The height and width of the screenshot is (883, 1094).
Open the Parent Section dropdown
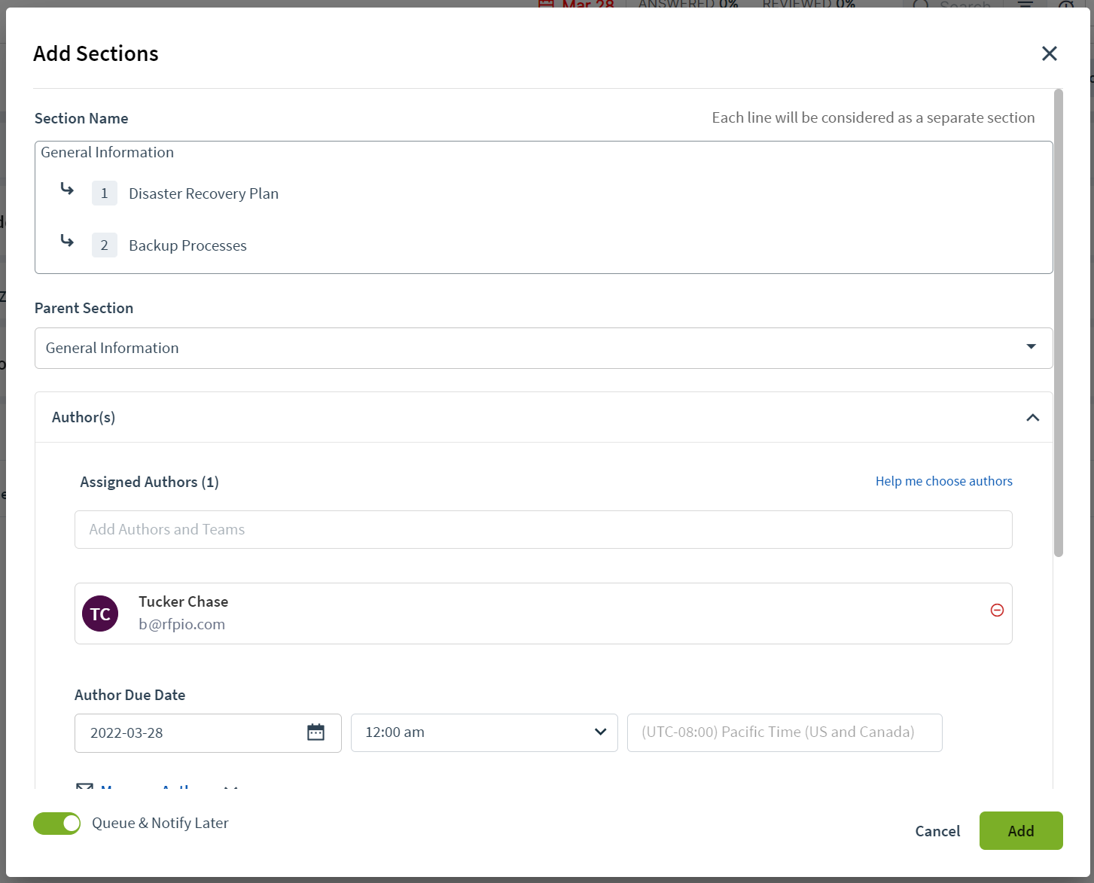point(544,348)
